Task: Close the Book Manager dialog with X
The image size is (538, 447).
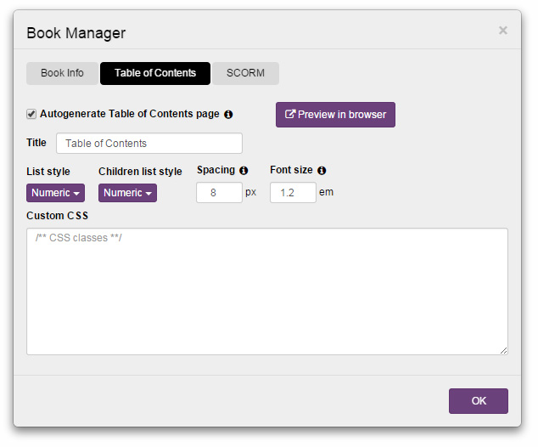Action: [503, 31]
